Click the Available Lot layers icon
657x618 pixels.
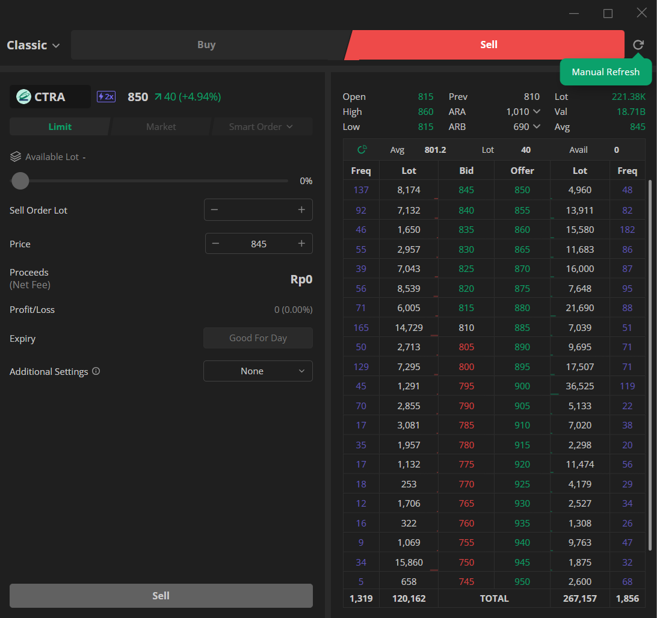coord(16,156)
